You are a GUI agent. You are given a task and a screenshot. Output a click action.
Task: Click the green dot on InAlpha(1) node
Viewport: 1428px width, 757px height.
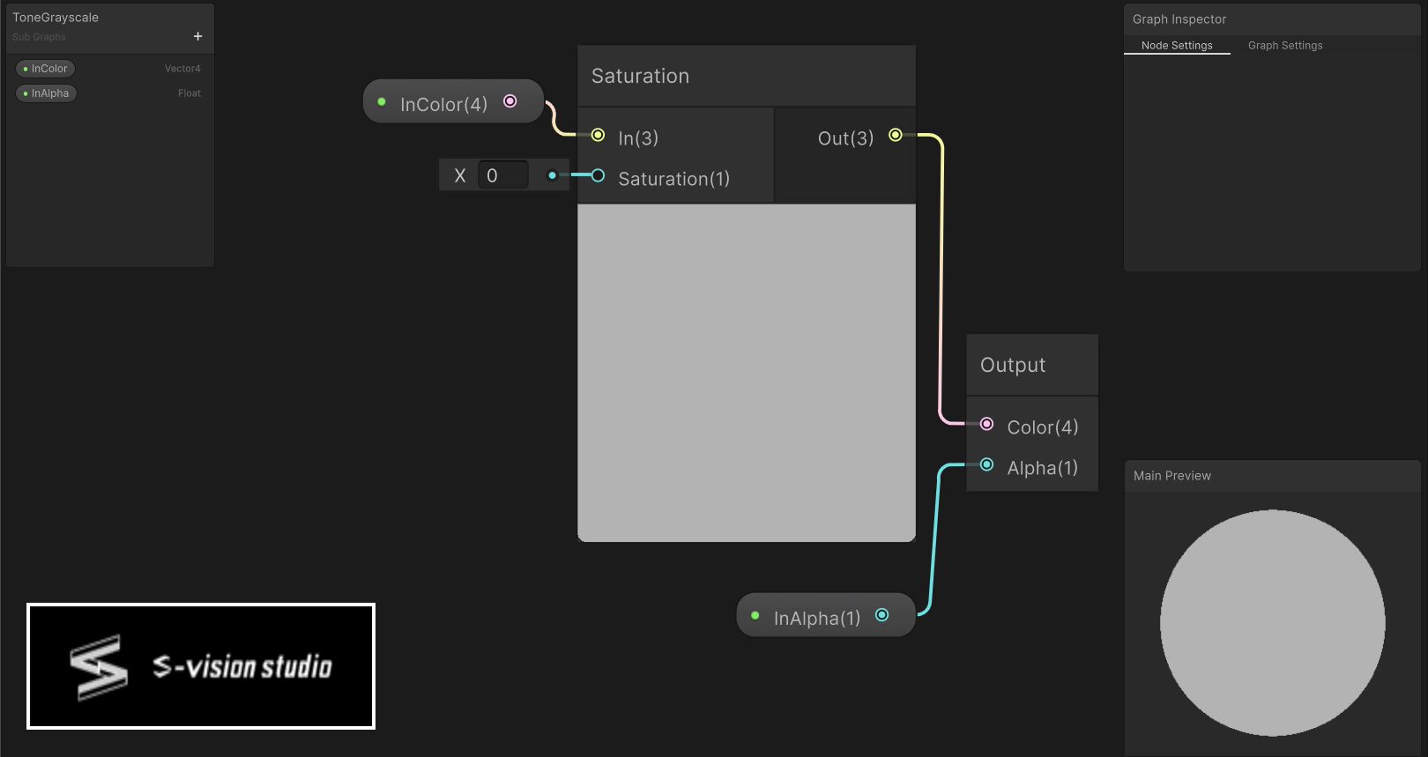[755, 616]
